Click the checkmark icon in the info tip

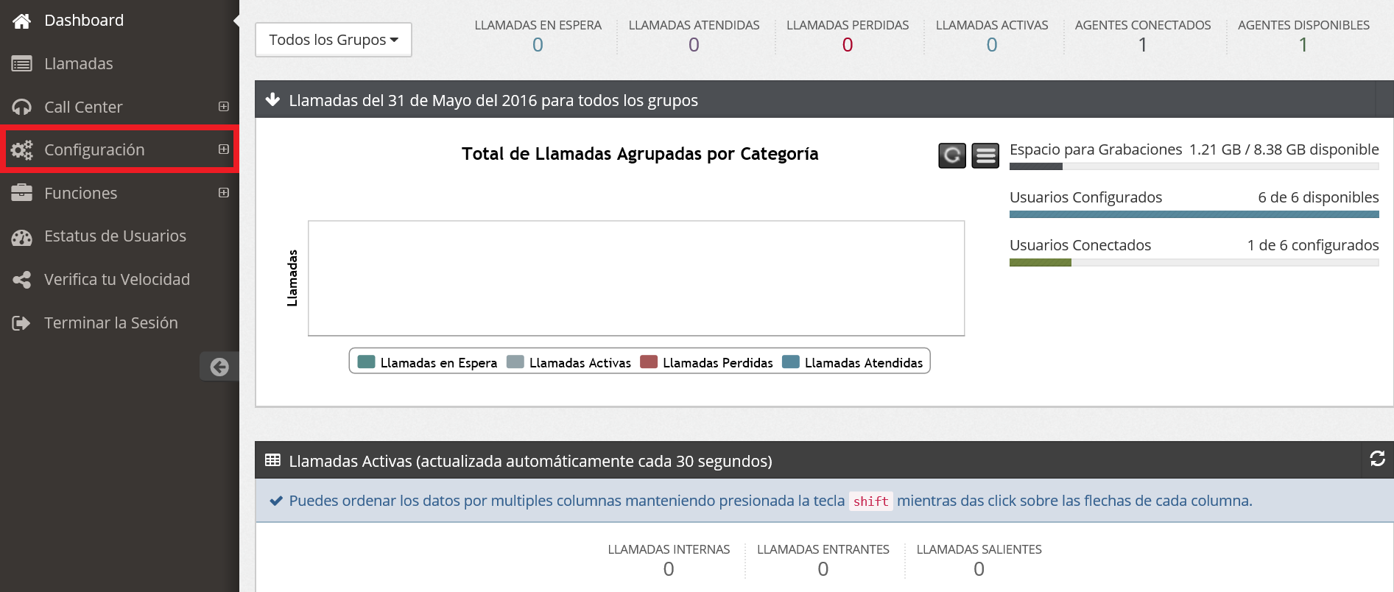coord(276,501)
